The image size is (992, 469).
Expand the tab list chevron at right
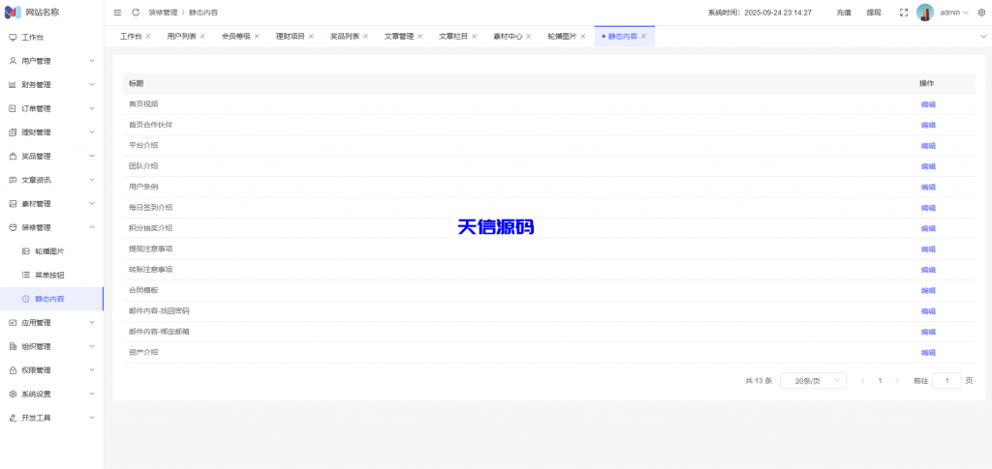[x=983, y=36]
